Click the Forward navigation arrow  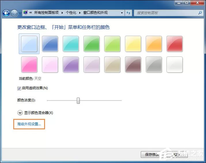(x=14, y=13)
